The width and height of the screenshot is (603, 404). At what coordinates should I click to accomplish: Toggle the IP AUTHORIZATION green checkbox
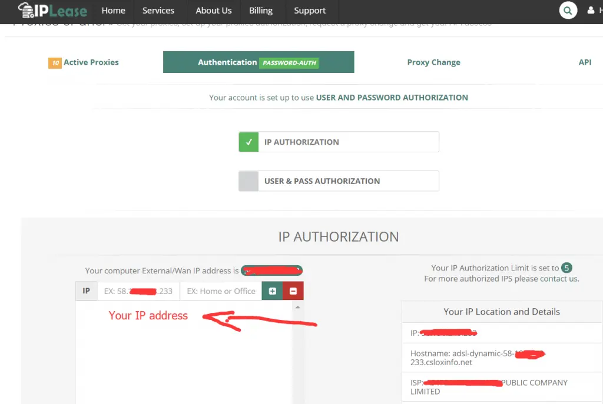pyautogui.click(x=249, y=142)
